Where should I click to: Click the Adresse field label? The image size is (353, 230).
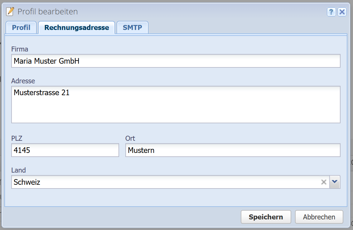23,81
